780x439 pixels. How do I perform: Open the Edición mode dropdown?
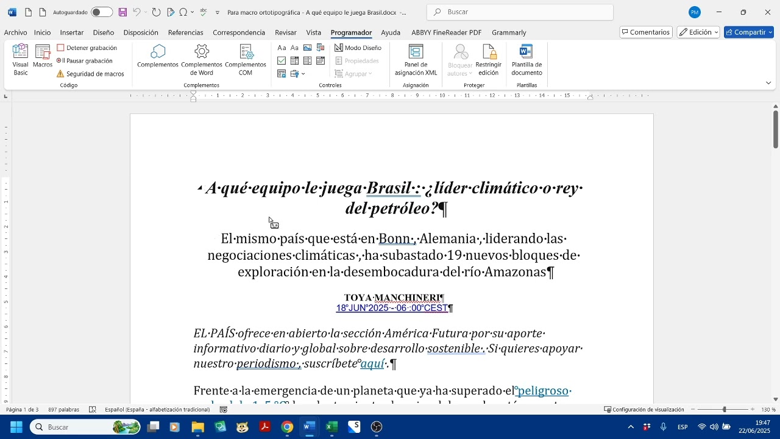tap(698, 32)
